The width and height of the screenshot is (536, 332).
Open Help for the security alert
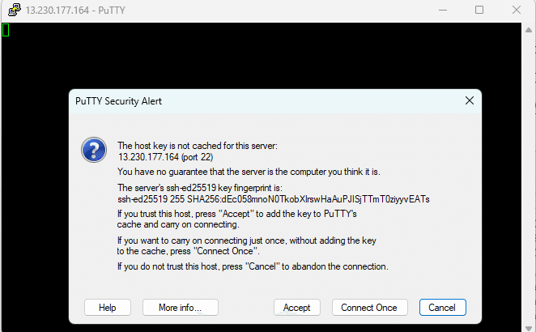108,308
